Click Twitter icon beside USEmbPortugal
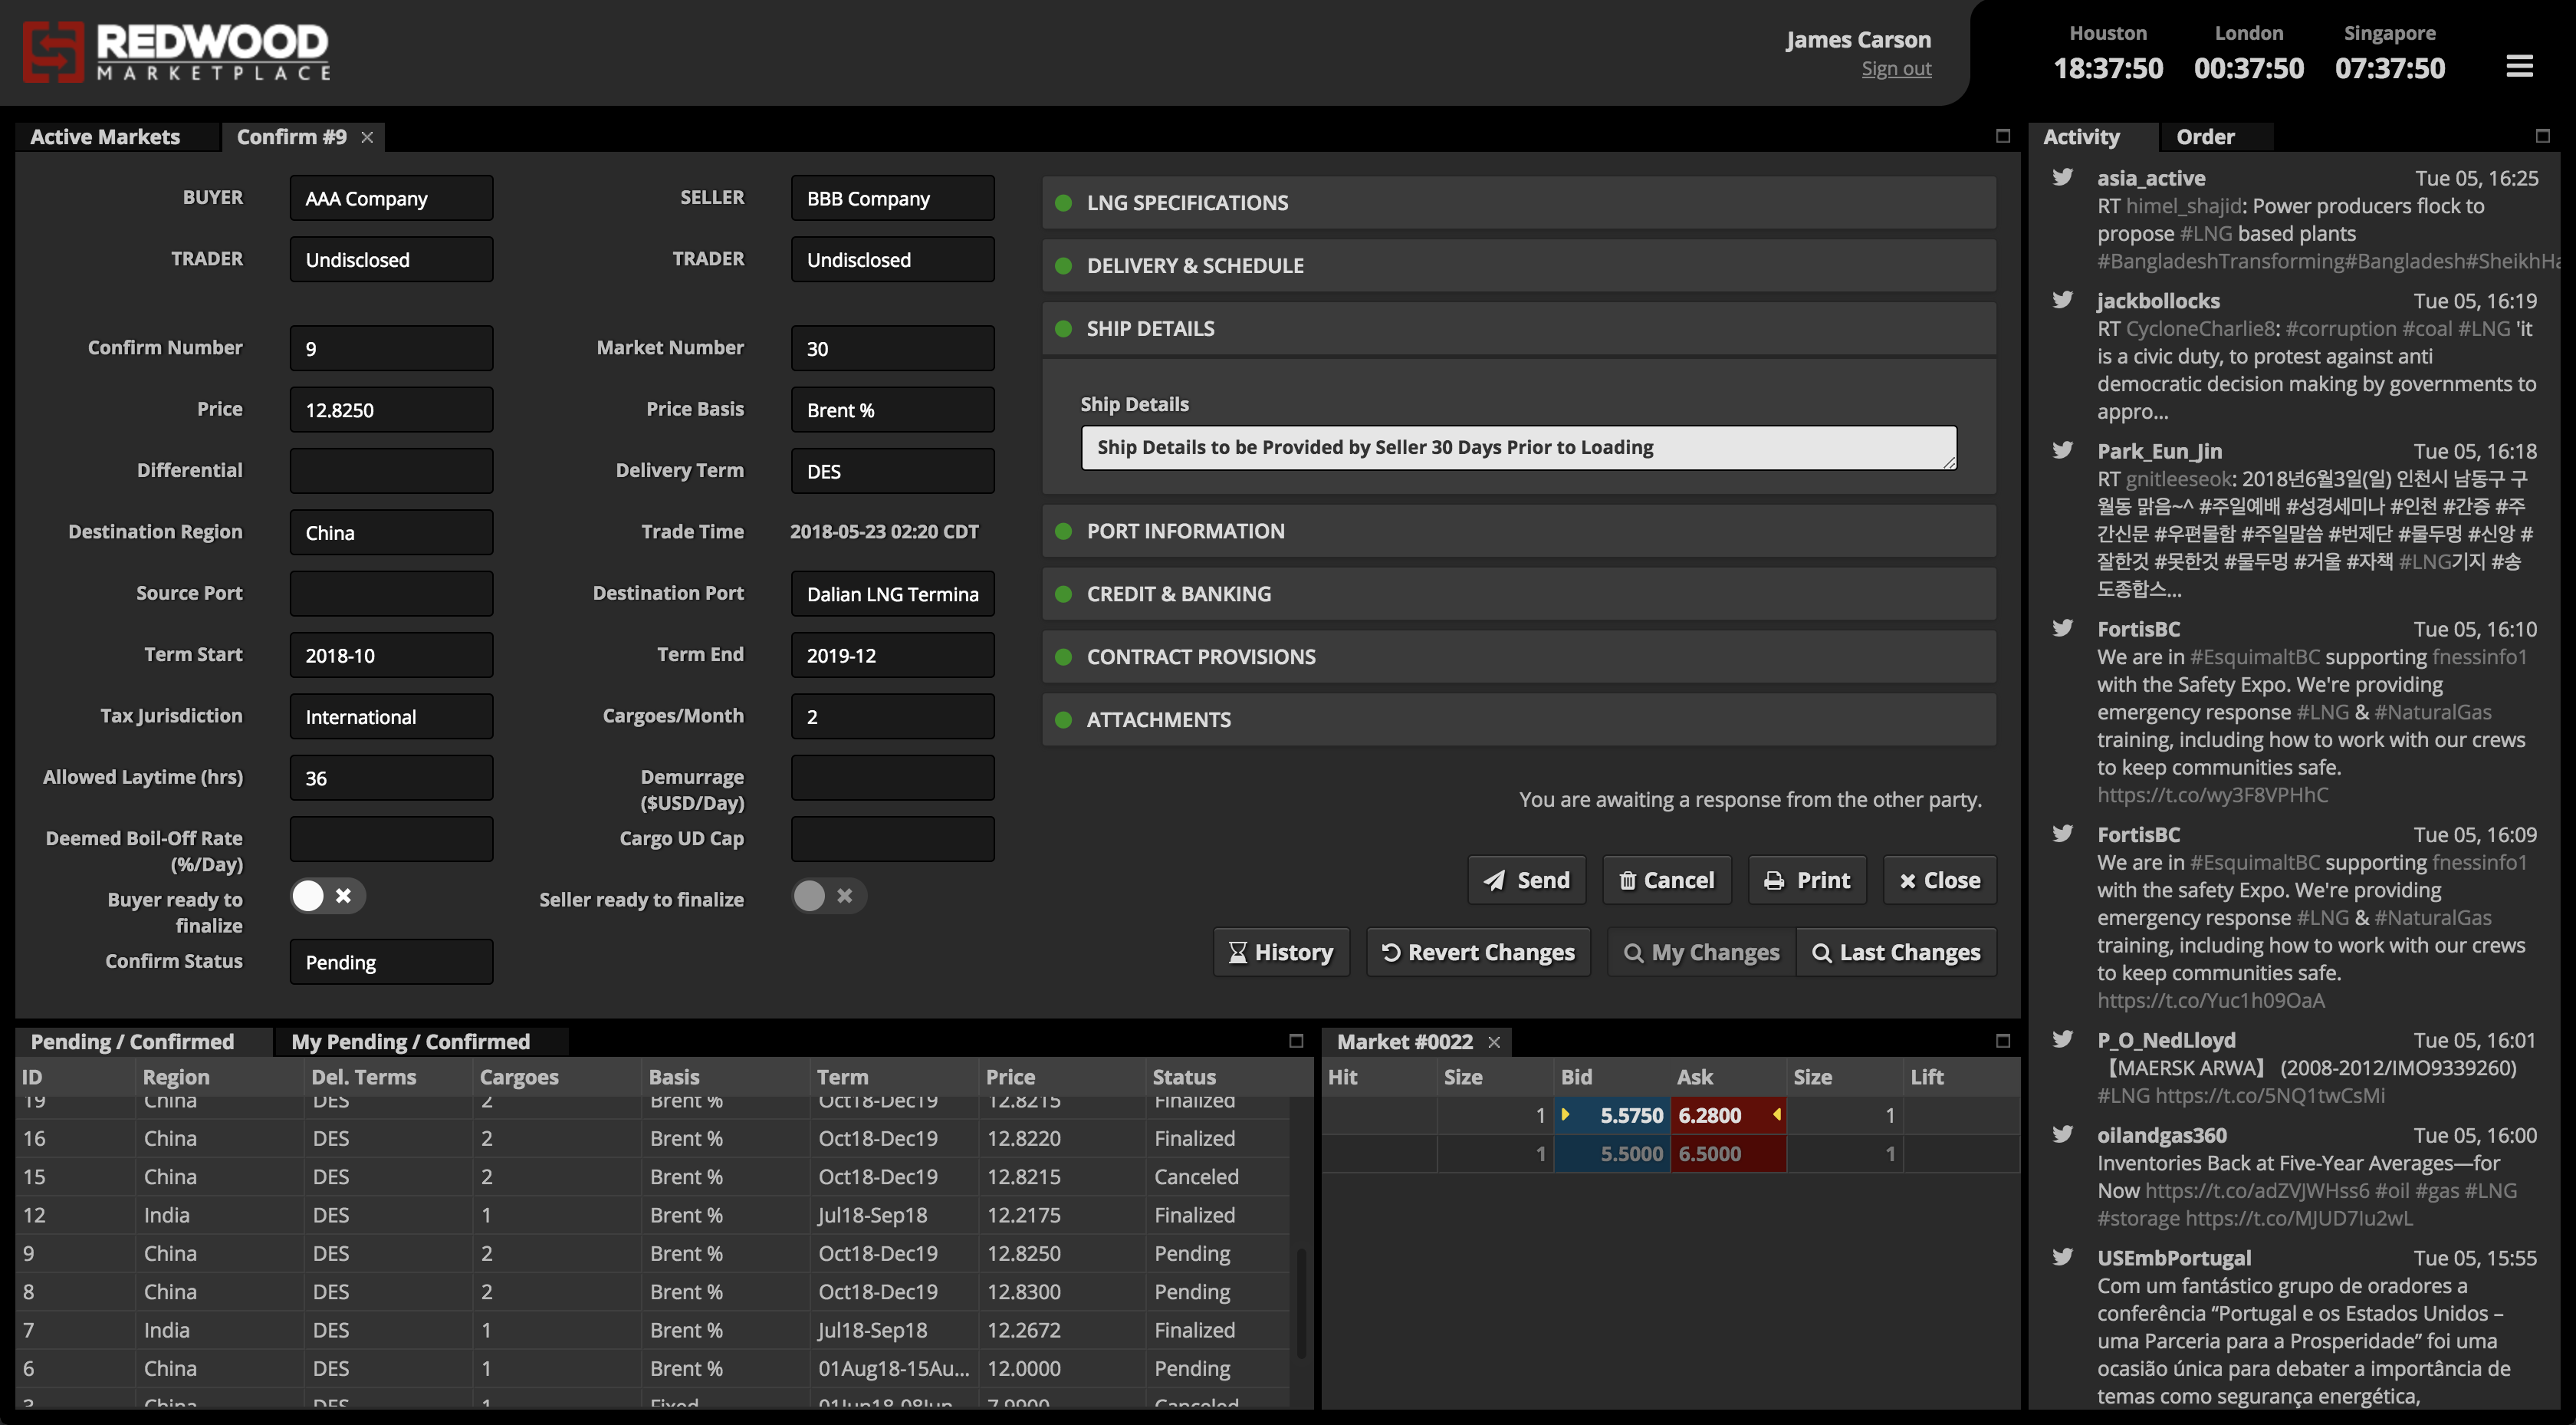Image resolution: width=2576 pixels, height=1425 pixels. (x=2062, y=1258)
